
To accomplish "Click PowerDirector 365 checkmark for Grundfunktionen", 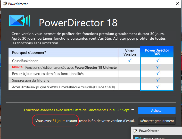I will tap(158, 60).
